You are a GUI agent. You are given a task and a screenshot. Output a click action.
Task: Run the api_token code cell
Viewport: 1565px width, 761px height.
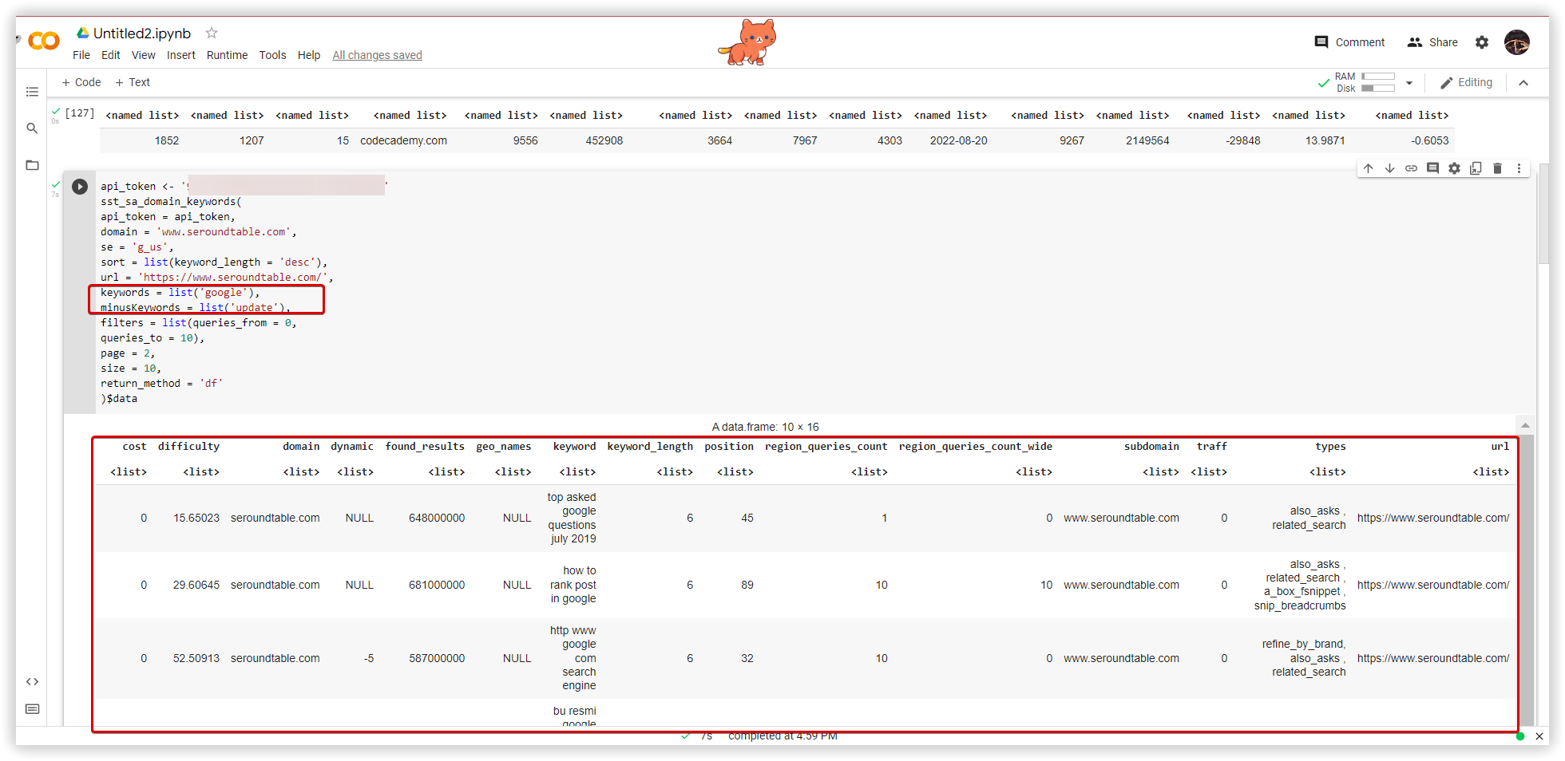click(79, 186)
